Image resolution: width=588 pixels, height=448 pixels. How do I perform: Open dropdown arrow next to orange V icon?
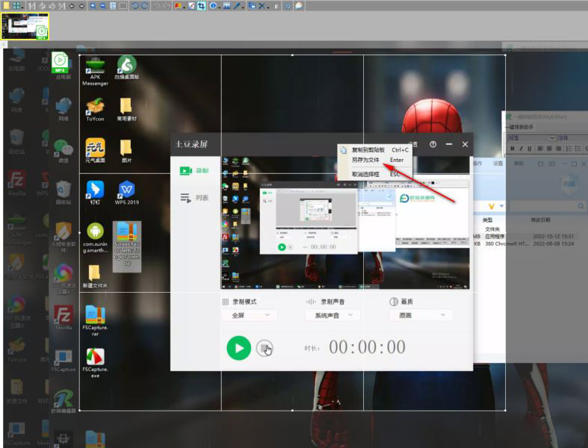501,206
